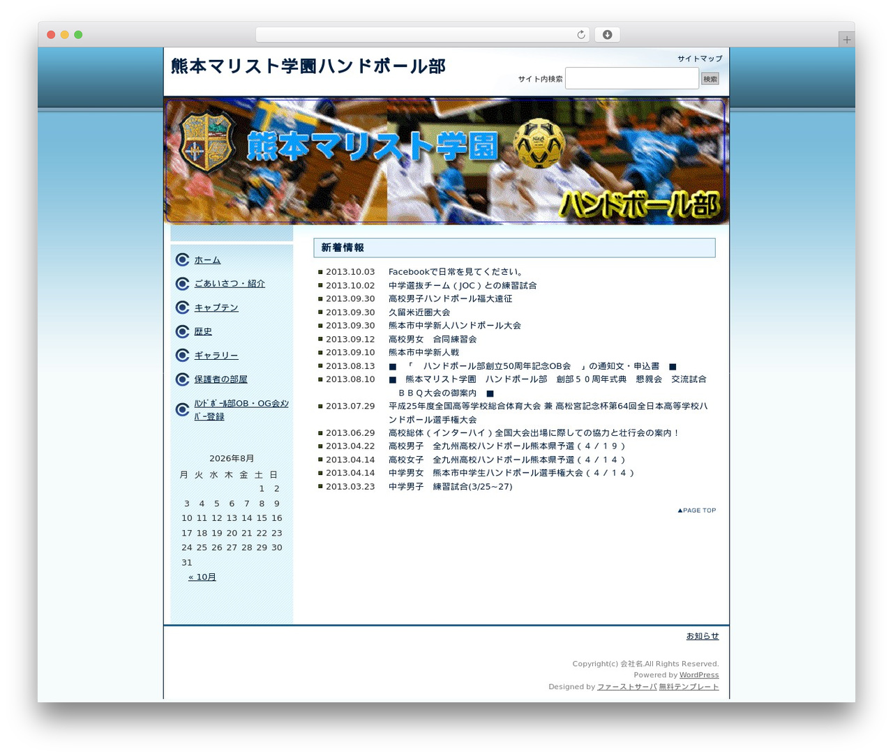
Task: Click the 熊本マリスト学園ハンドボール部 site title
Action: 308,66
